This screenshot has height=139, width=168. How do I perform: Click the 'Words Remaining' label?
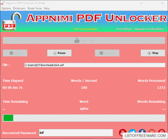(151, 102)
